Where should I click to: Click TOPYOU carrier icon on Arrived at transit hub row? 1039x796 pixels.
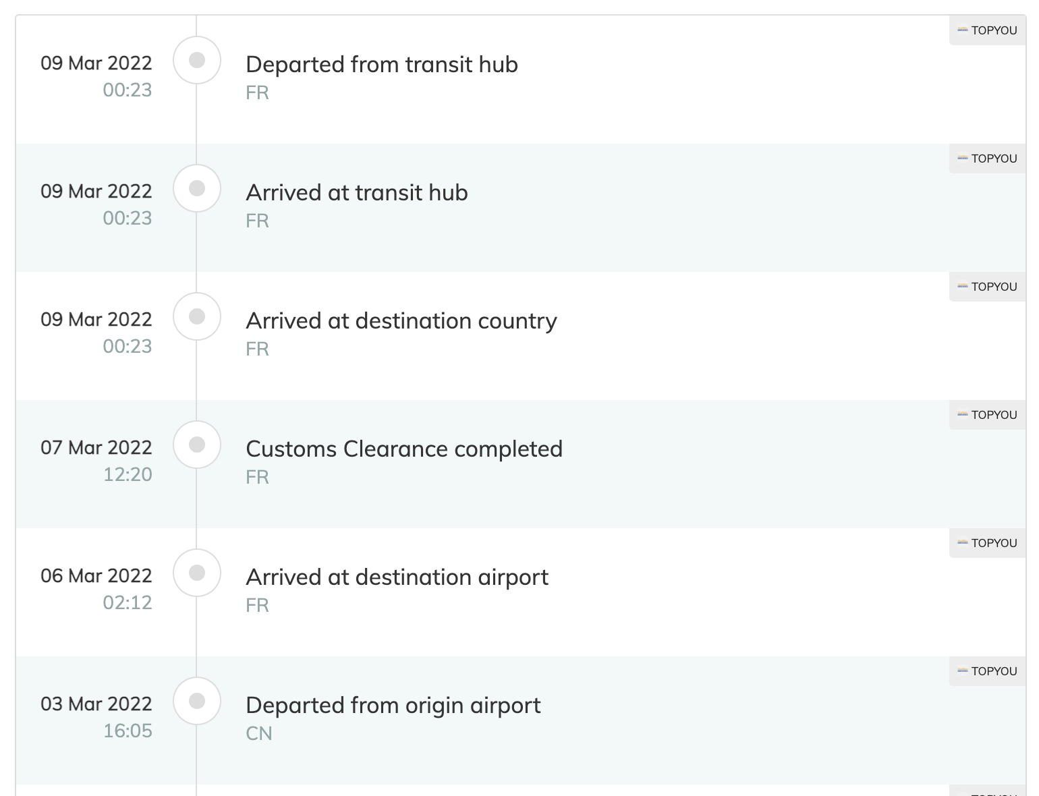tap(963, 159)
